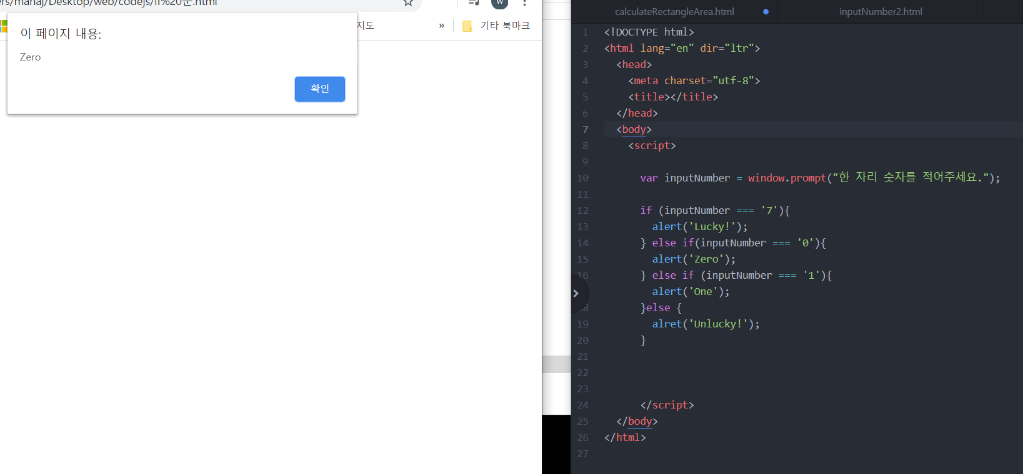Select line number 20 in the gutter
Image resolution: width=1023 pixels, height=474 pixels.
coord(582,341)
